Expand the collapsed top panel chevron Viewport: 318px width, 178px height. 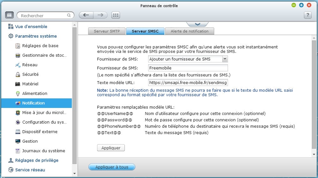(197, 24)
